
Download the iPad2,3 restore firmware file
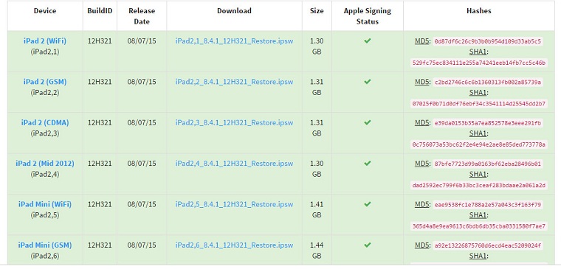coord(234,123)
